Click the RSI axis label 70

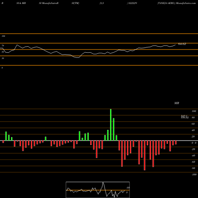[3, 46]
